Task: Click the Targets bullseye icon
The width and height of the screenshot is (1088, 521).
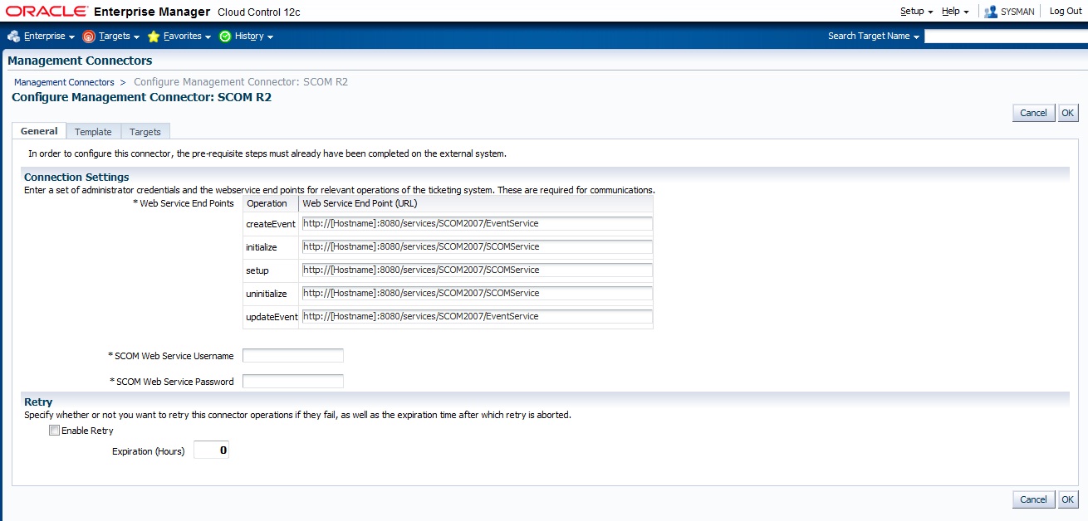Action: [x=89, y=37]
